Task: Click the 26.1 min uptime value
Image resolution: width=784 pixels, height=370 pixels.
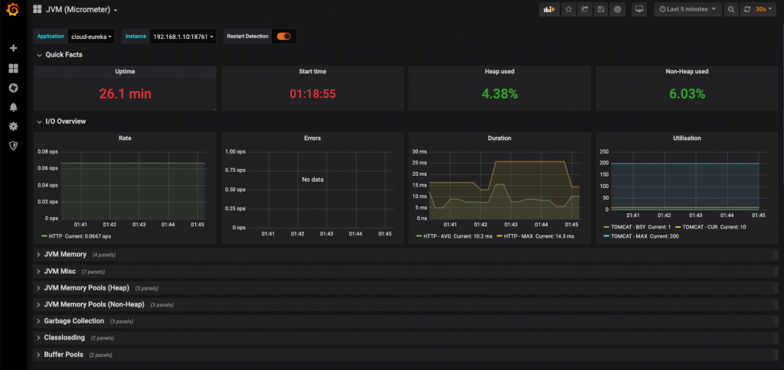Action: pyautogui.click(x=125, y=94)
